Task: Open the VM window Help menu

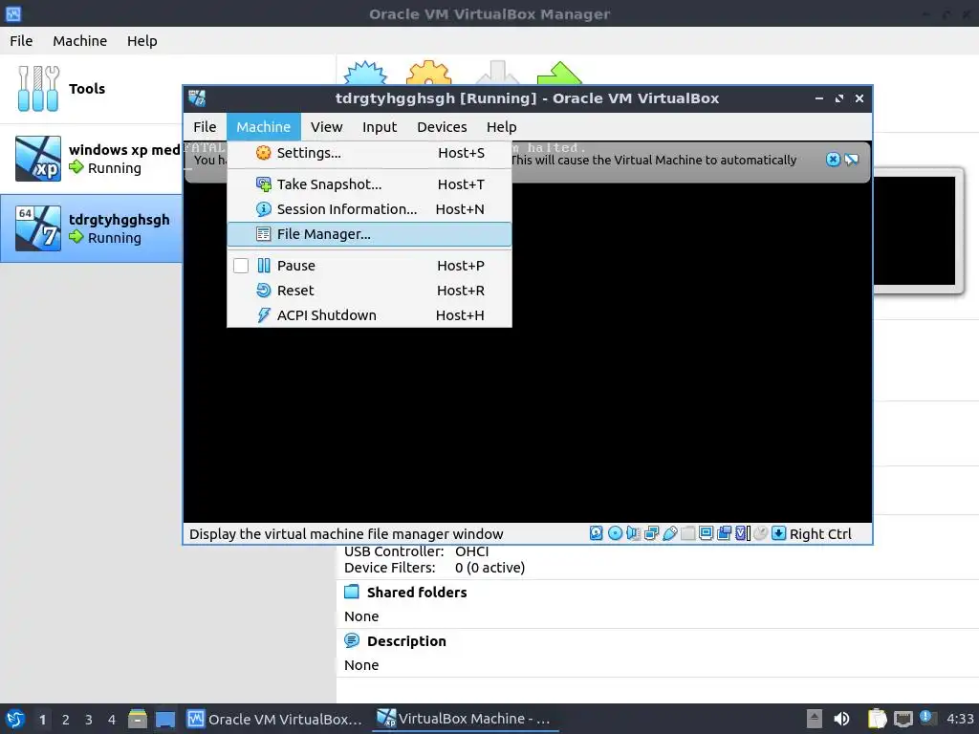Action: (x=501, y=127)
